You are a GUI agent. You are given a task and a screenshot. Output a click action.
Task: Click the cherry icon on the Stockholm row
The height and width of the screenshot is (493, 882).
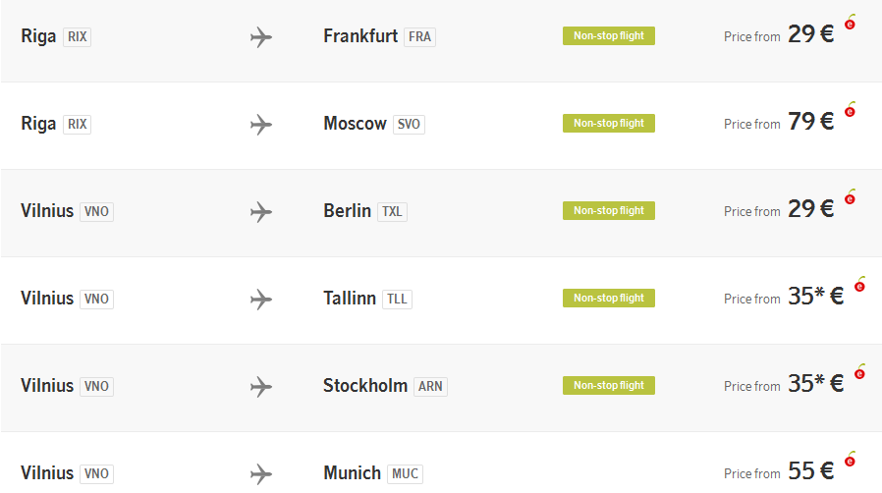point(859,371)
